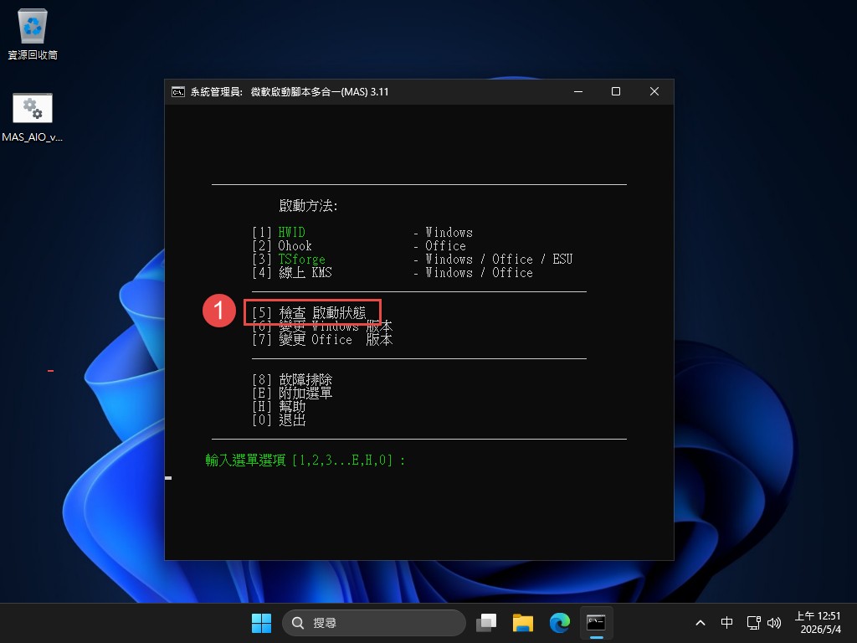Switch to the command prompt taskbar icon
This screenshot has height=643, width=857.
tap(596, 623)
